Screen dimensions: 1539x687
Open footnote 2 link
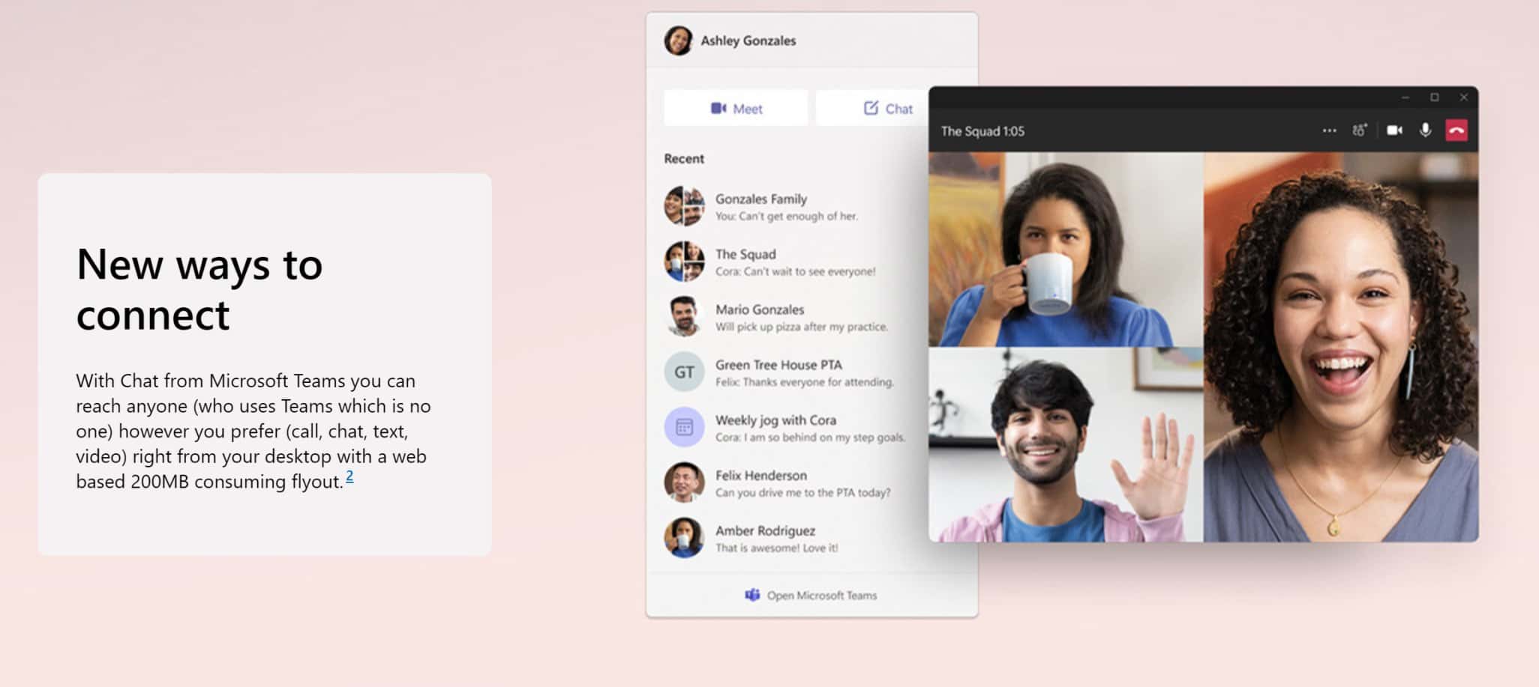(x=349, y=476)
